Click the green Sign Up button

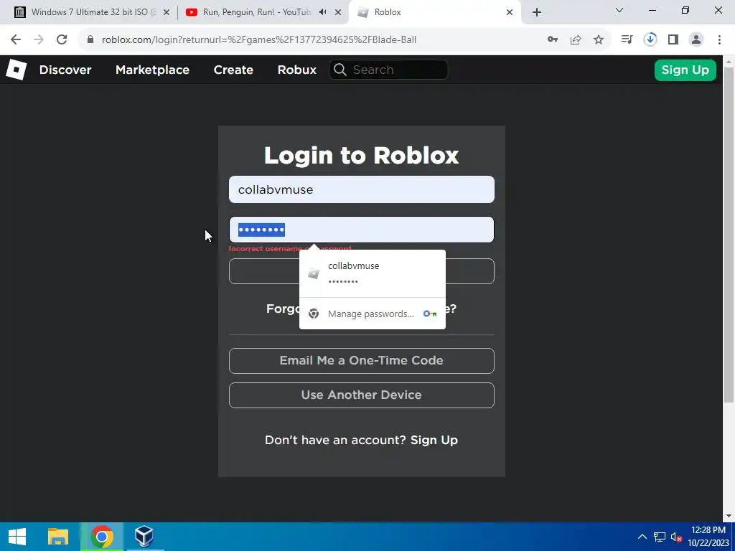[685, 70]
